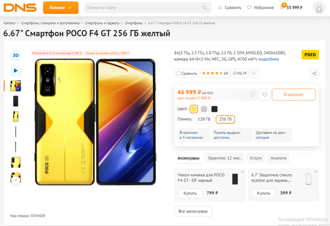Switch to the Гарантия: 12 мес. tab

click(x=225, y=158)
